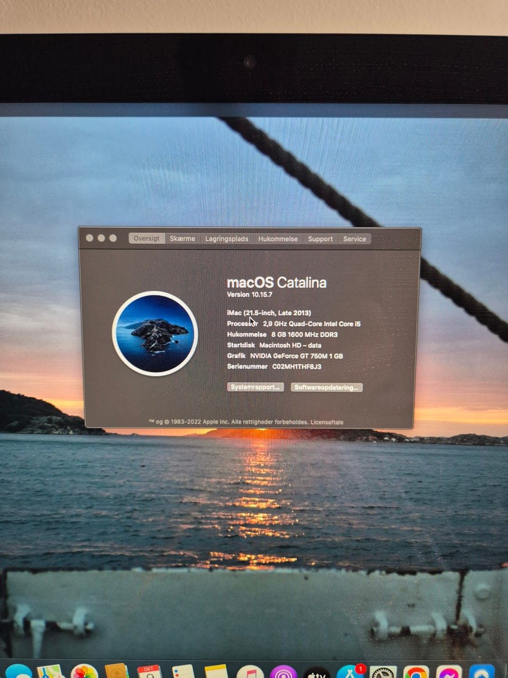Click the macOS Catalina title text
The image size is (508, 678).
pyautogui.click(x=277, y=283)
